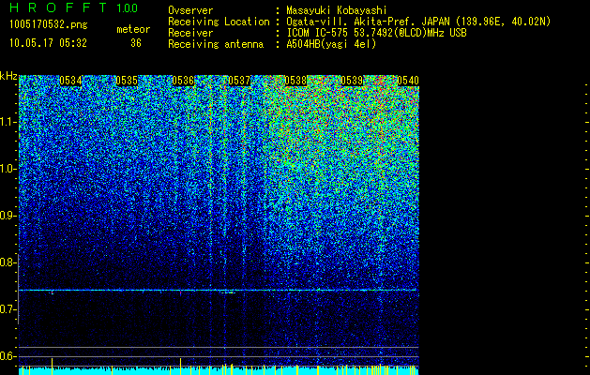The image size is (590, 375).
Task: Click the 0.6 kHz axis label
Action: click(8, 356)
